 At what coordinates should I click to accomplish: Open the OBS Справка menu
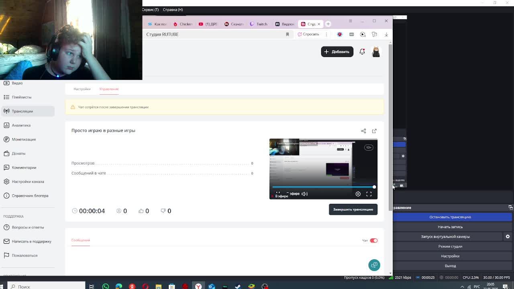173,10
